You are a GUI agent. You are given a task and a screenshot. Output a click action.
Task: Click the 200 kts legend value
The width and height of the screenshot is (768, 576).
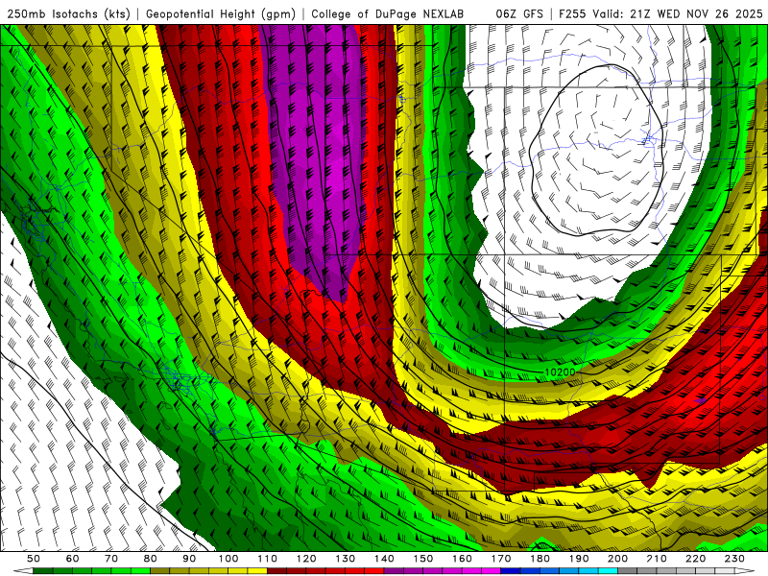click(x=617, y=559)
